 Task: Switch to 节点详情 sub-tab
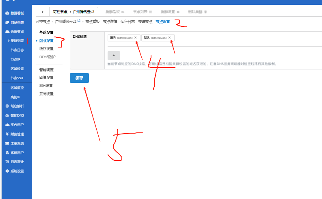pos(110,22)
